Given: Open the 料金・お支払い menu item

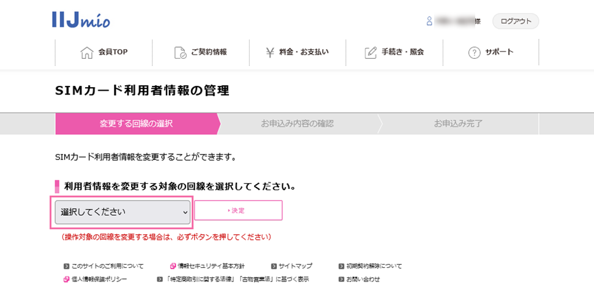Looking at the screenshot, I should coord(304,52).
